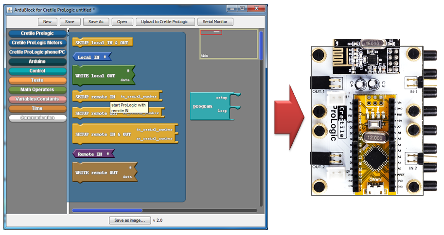Open the Variables/Constants drawer
The height and width of the screenshot is (235, 444).
coord(37,99)
